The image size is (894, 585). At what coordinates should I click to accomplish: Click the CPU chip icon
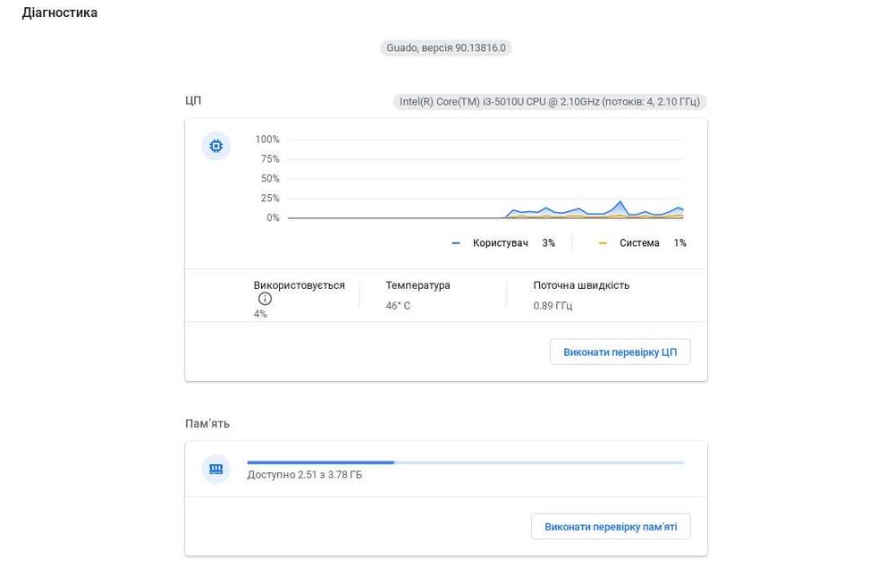coord(216,146)
